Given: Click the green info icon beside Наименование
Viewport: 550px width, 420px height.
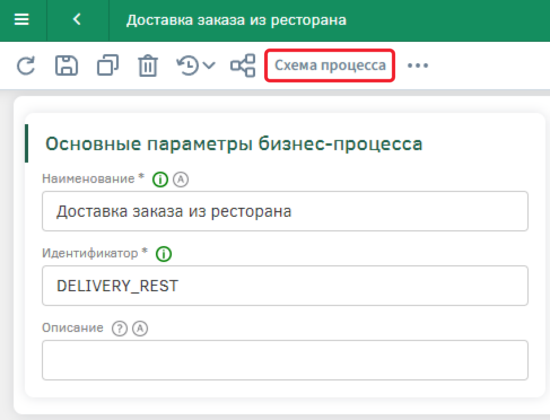Looking at the screenshot, I should 161,180.
